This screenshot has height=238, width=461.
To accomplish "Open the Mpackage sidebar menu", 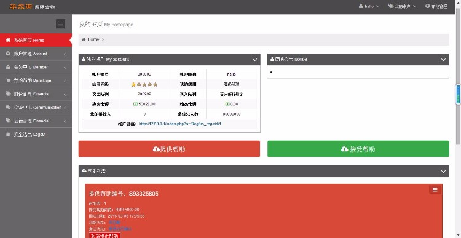I will pyautogui.click(x=36, y=81).
